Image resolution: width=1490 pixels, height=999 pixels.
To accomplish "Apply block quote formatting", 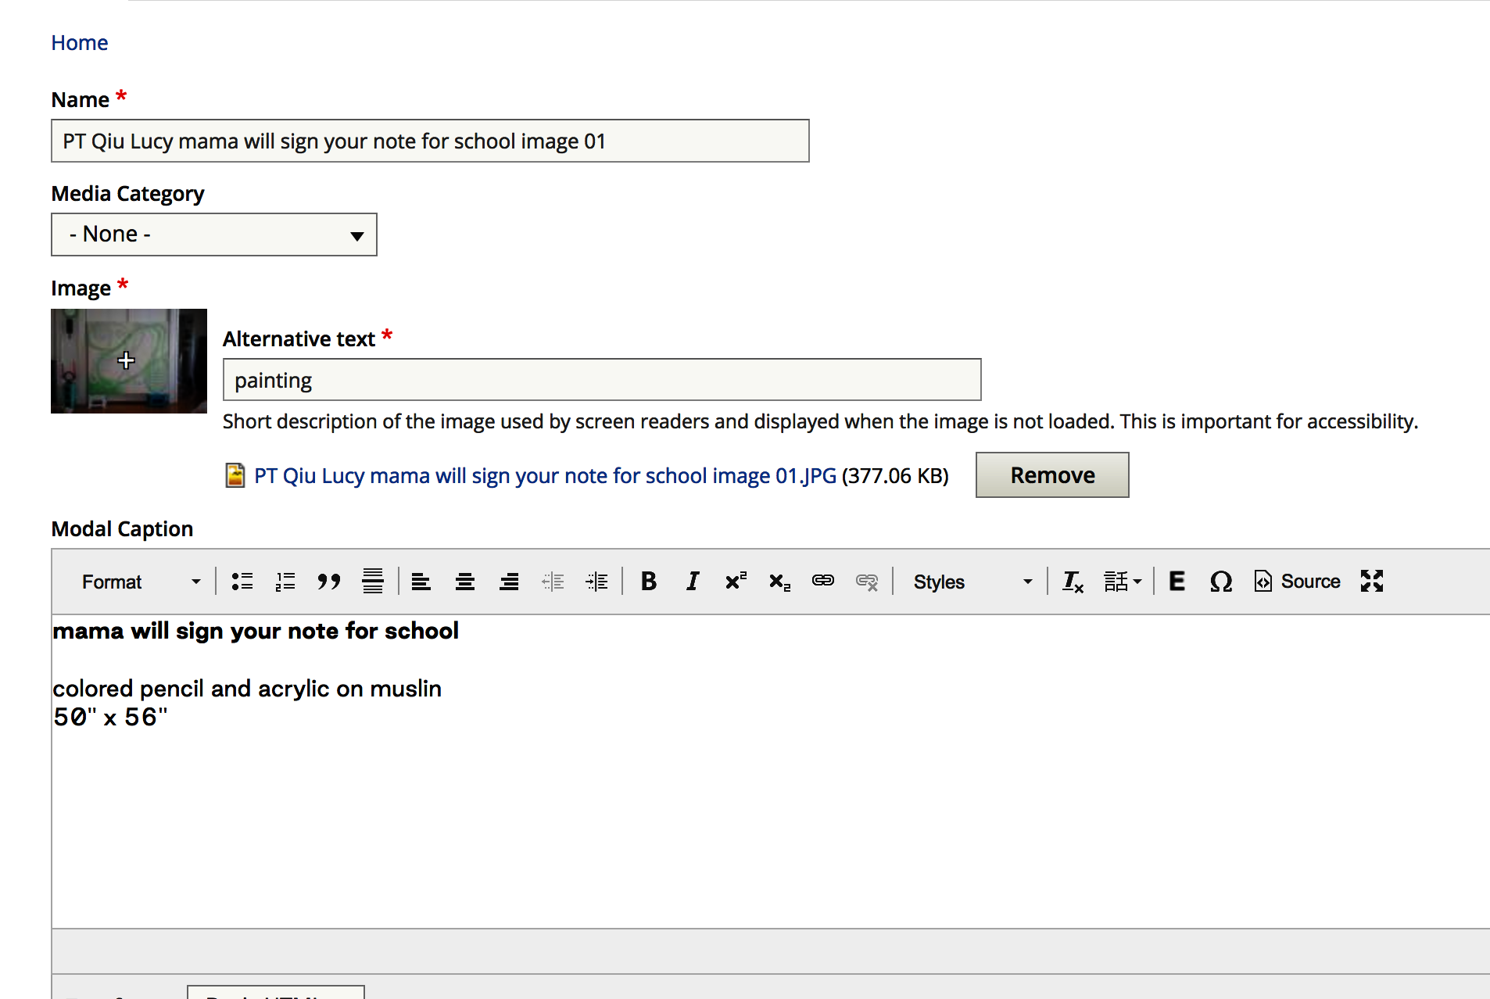I will [329, 582].
